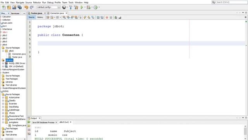Open the Debug Project arrow dropdown
248x140 pixels.
[92, 7]
